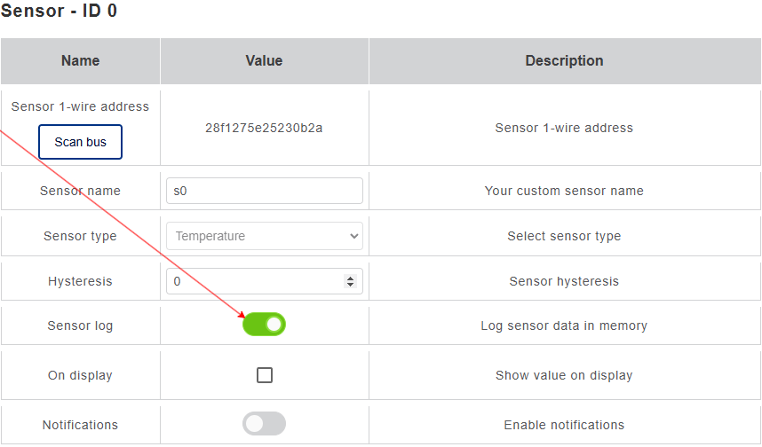Check the On display checkbox
The image size is (762, 447).
(x=265, y=375)
